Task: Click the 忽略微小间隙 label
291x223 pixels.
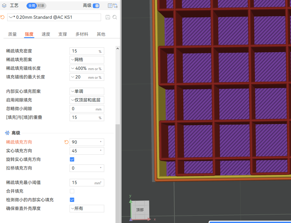Action: pyautogui.click(x=19, y=109)
